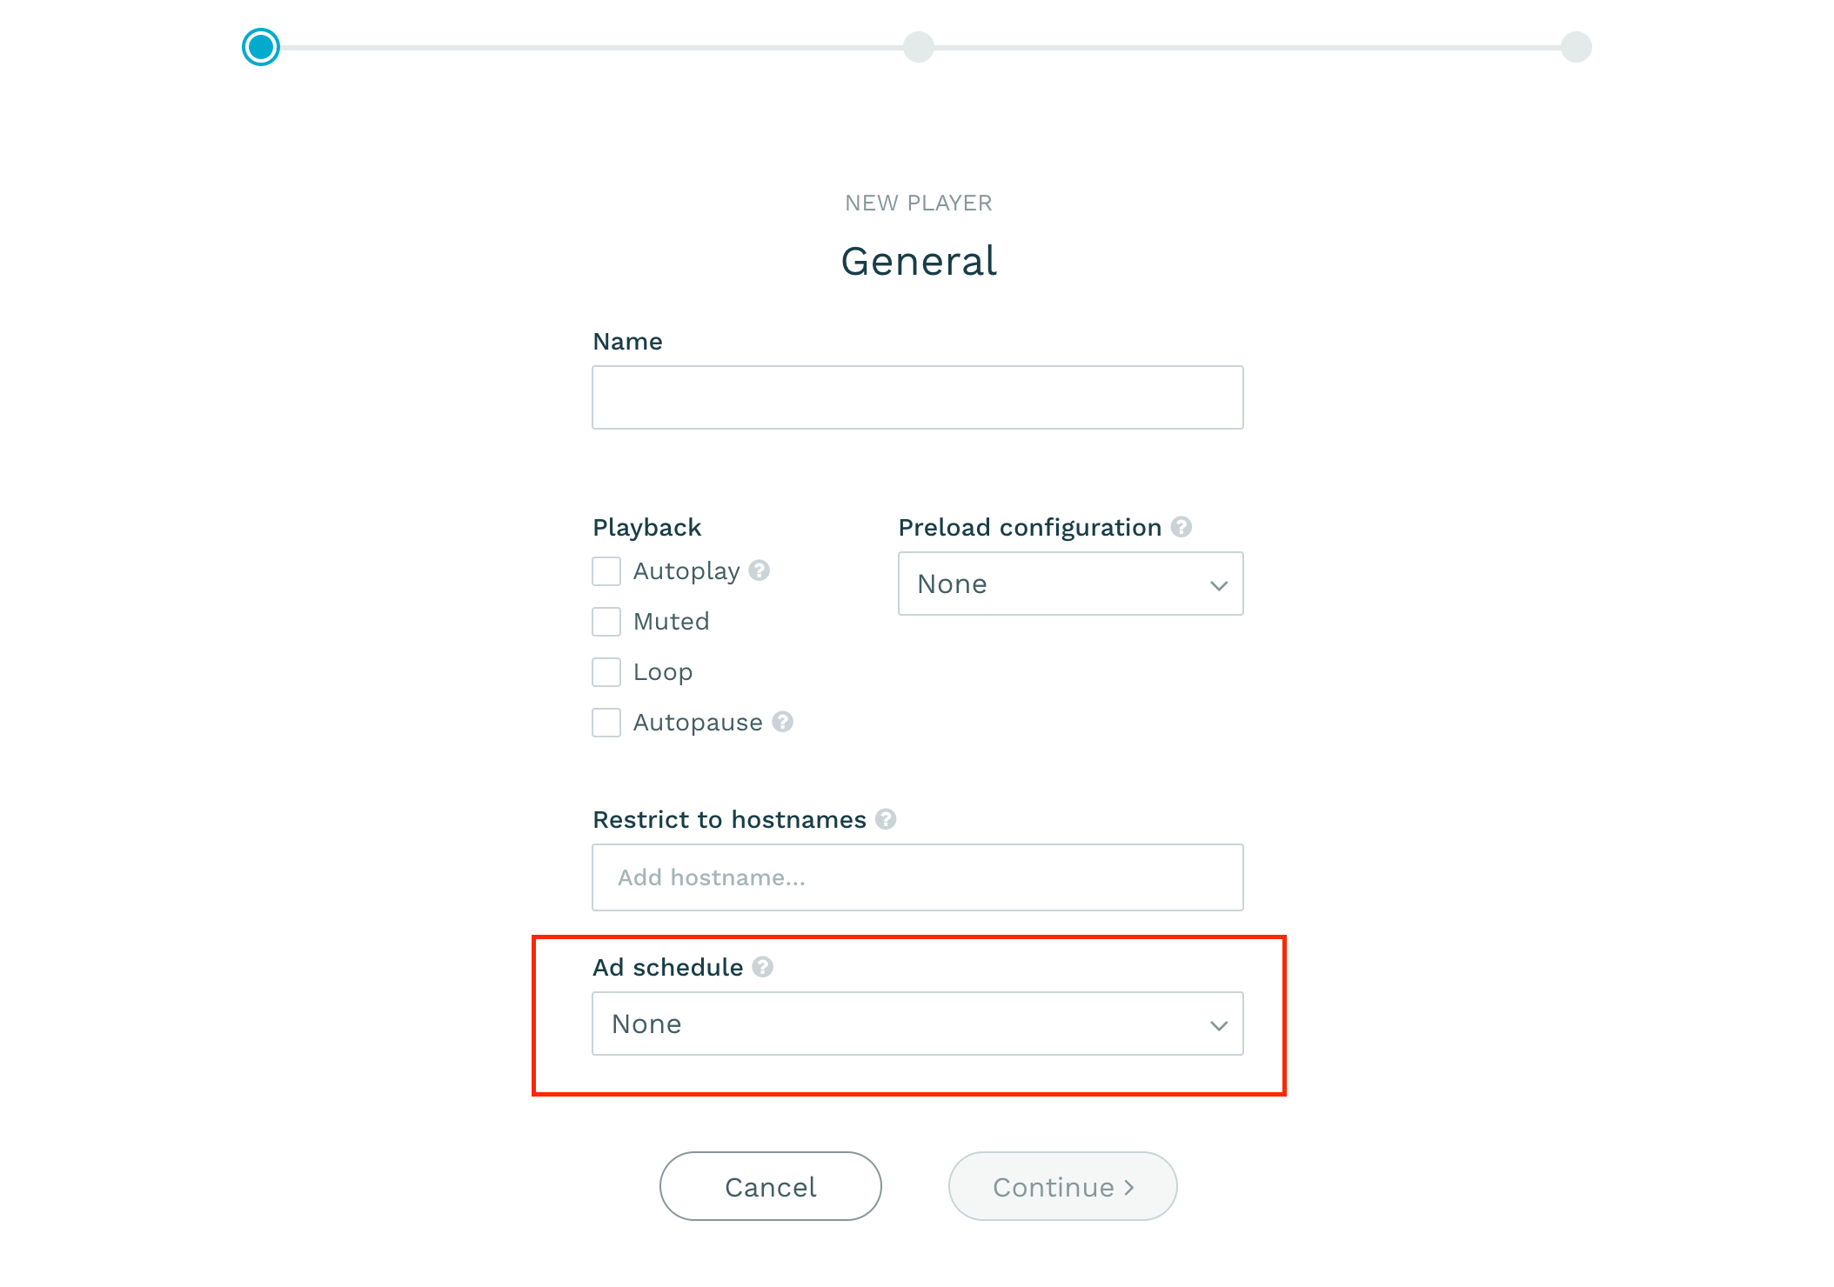The height and width of the screenshot is (1287, 1834).
Task: Click the first step indicator dot
Action: click(x=261, y=47)
